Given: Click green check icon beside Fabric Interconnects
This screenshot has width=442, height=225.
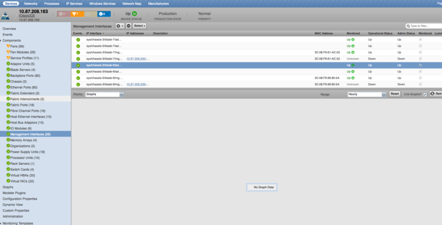Looking at the screenshot, I should (x=8, y=99).
